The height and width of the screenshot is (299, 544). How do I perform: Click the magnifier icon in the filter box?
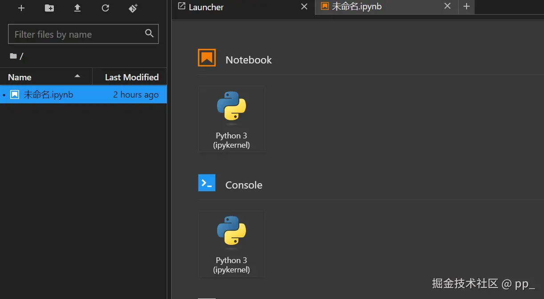(x=149, y=33)
